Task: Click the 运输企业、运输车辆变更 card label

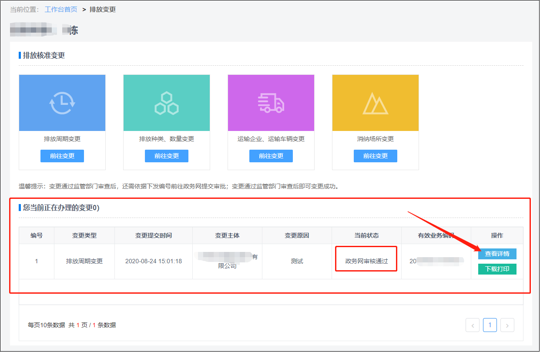Action: (x=271, y=139)
